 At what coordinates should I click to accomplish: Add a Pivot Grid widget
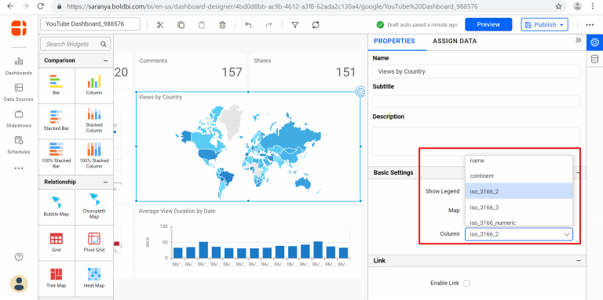[94, 243]
